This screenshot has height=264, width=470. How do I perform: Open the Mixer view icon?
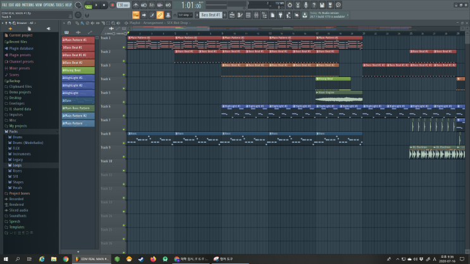[256, 15]
